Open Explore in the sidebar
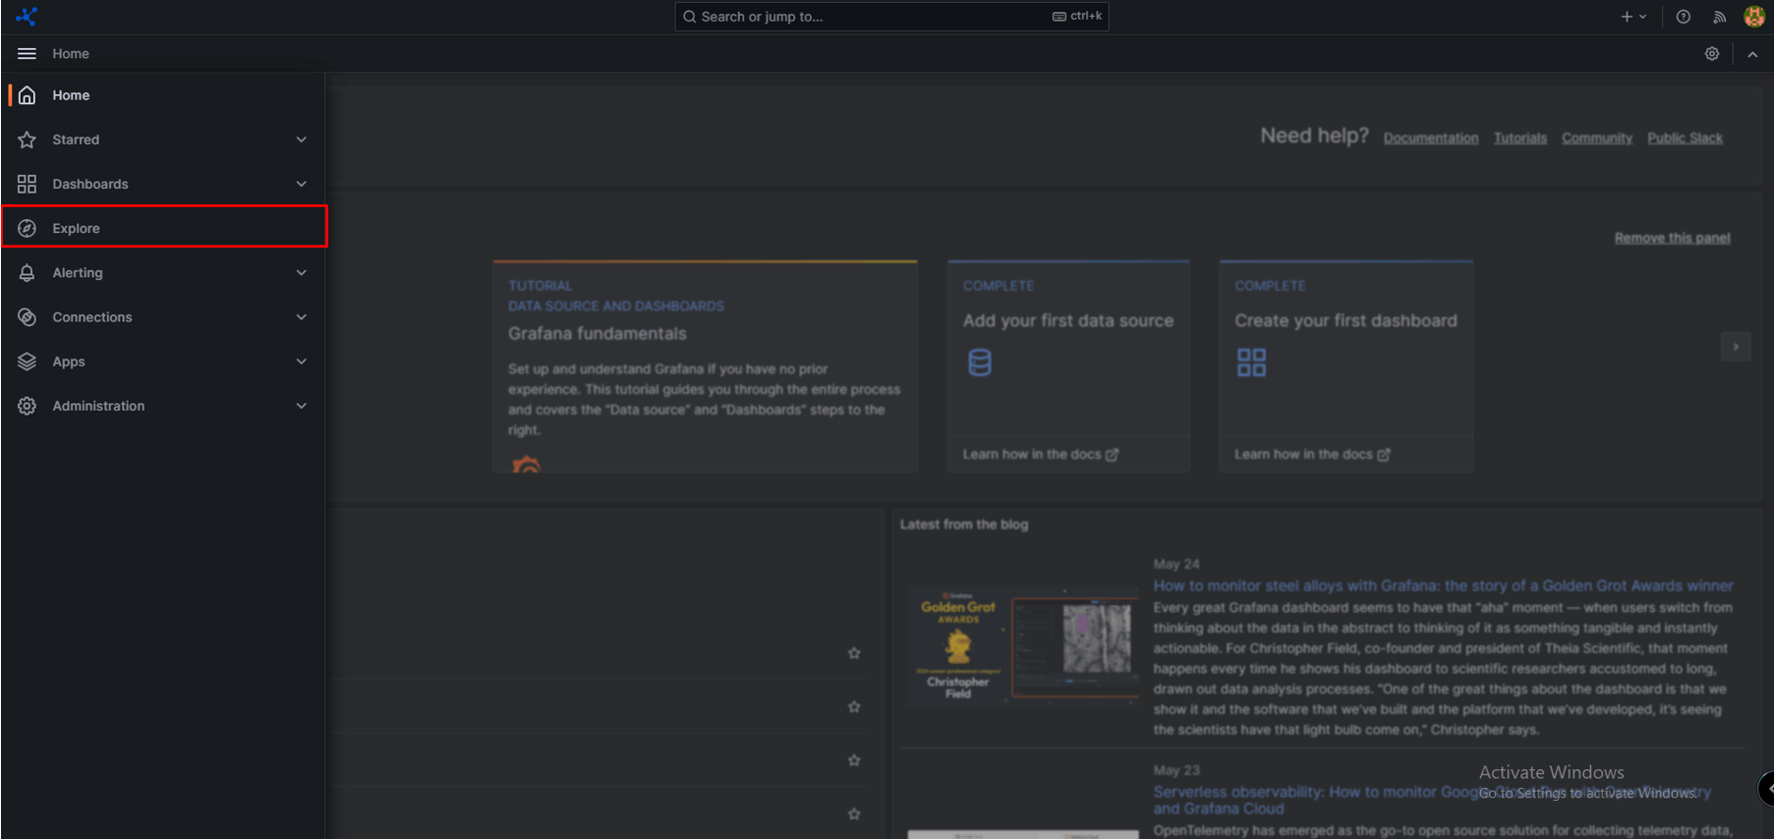 [x=77, y=228]
